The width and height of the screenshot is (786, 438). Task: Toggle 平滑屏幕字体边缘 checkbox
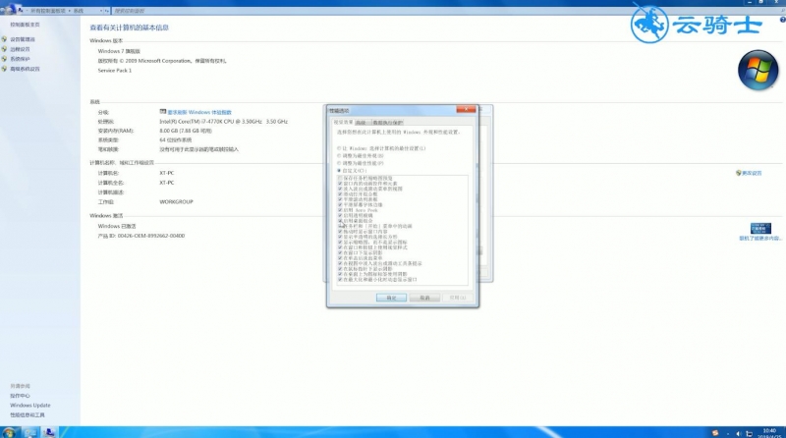[x=340, y=205]
